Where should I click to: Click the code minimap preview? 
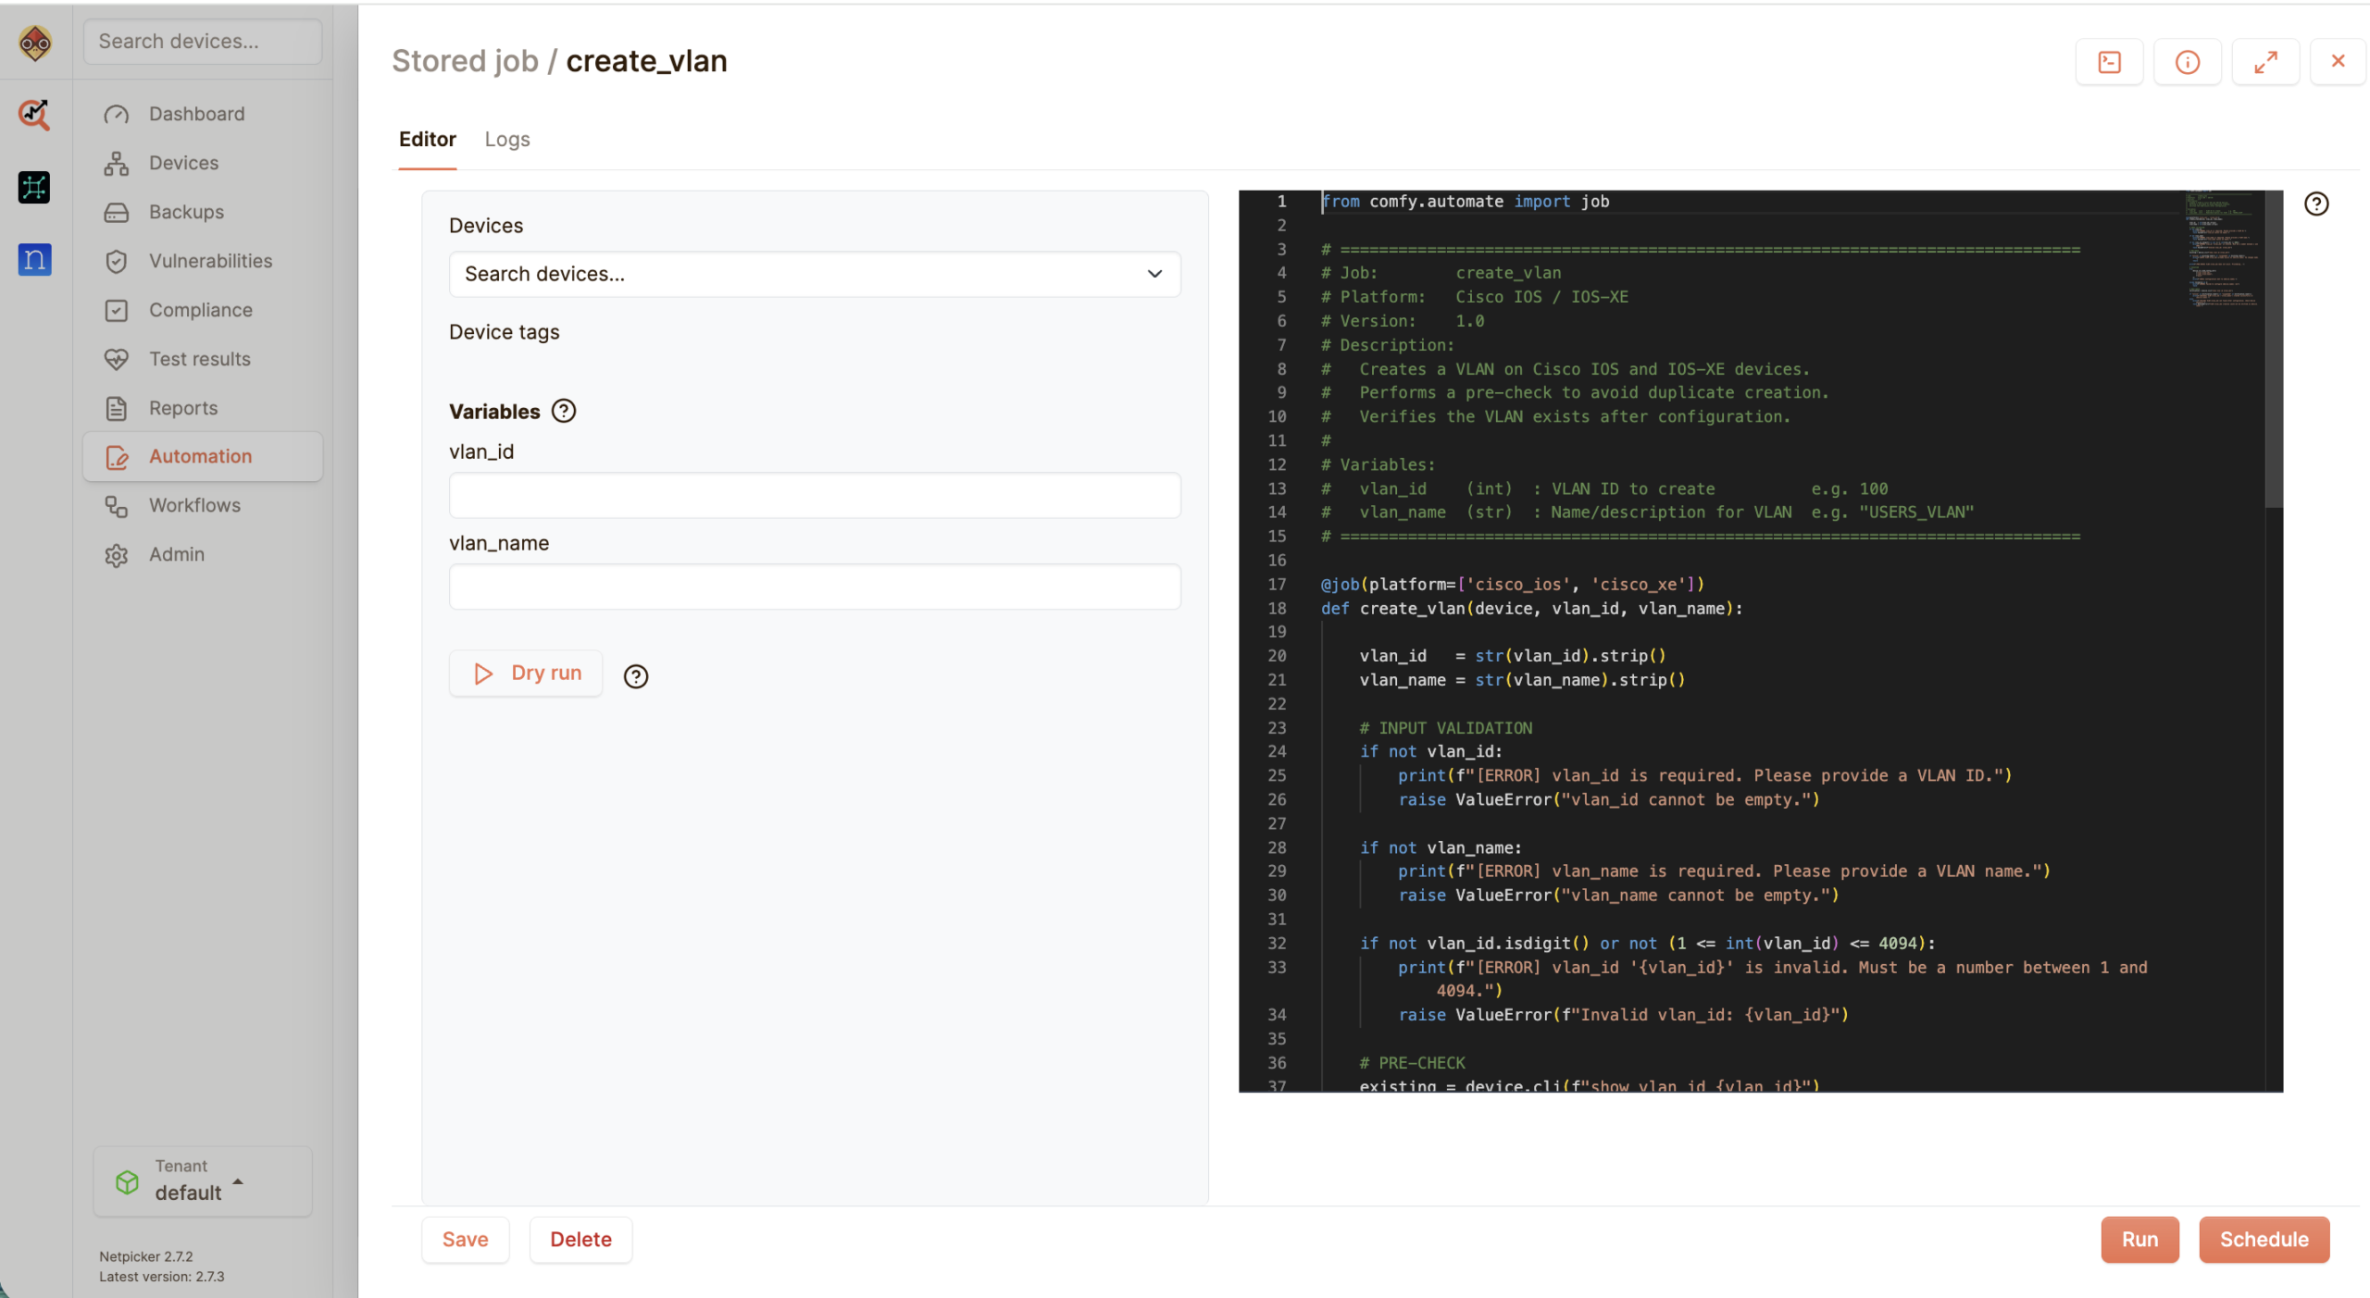click(x=2224, y=250)
